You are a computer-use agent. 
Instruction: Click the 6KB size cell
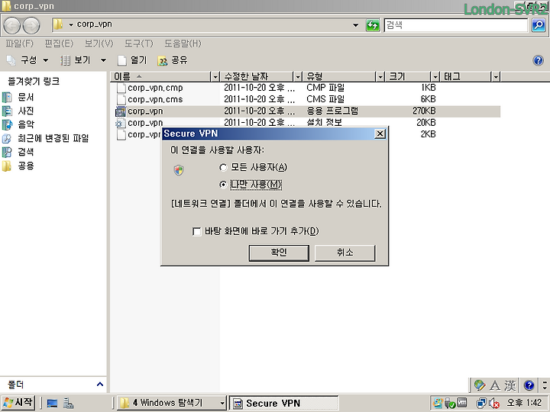(428, 99)
